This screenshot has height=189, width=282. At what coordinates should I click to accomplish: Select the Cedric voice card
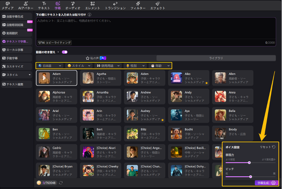click(x=56, y=152)
